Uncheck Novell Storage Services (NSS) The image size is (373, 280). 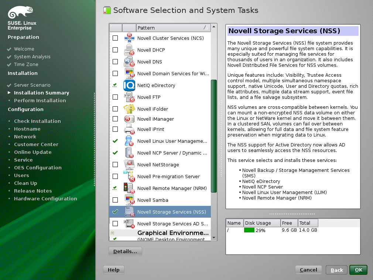click(115, 212)
